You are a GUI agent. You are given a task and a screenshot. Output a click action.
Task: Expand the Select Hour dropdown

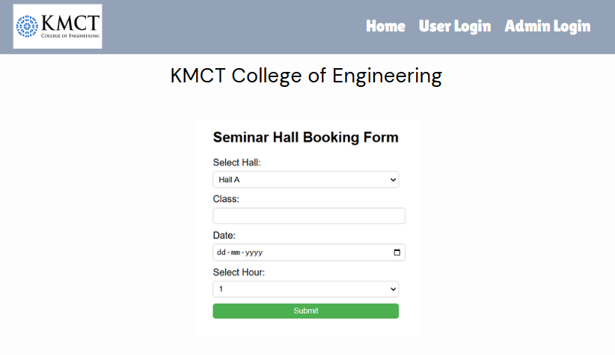pyautogui.click(x=305, y=289)
